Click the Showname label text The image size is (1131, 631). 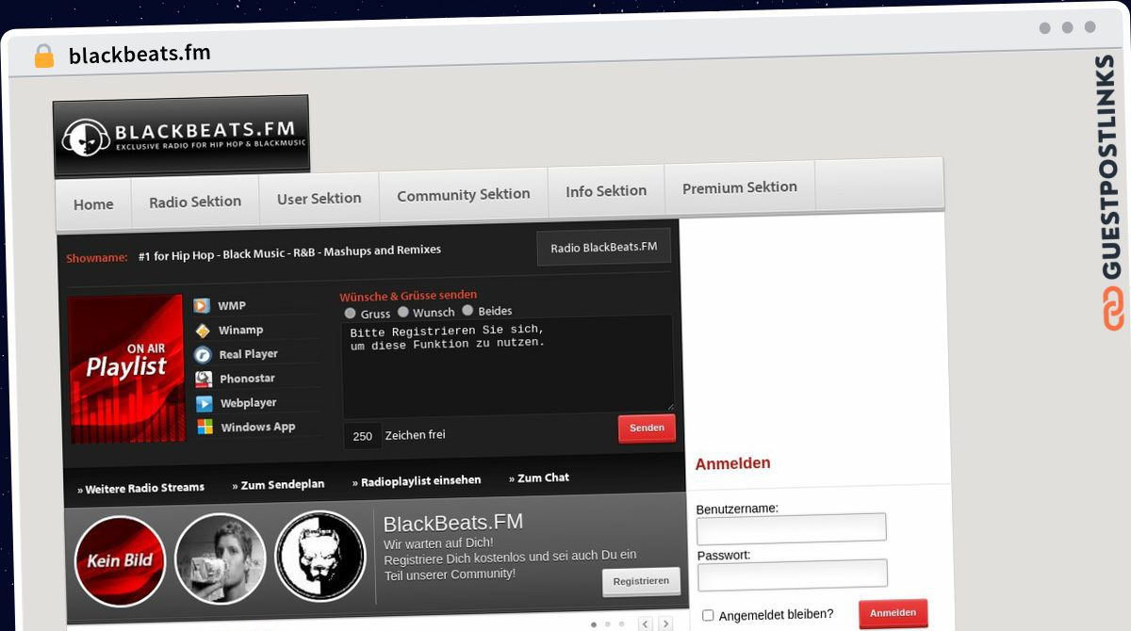pyautogui.click(x=97, y=258)
